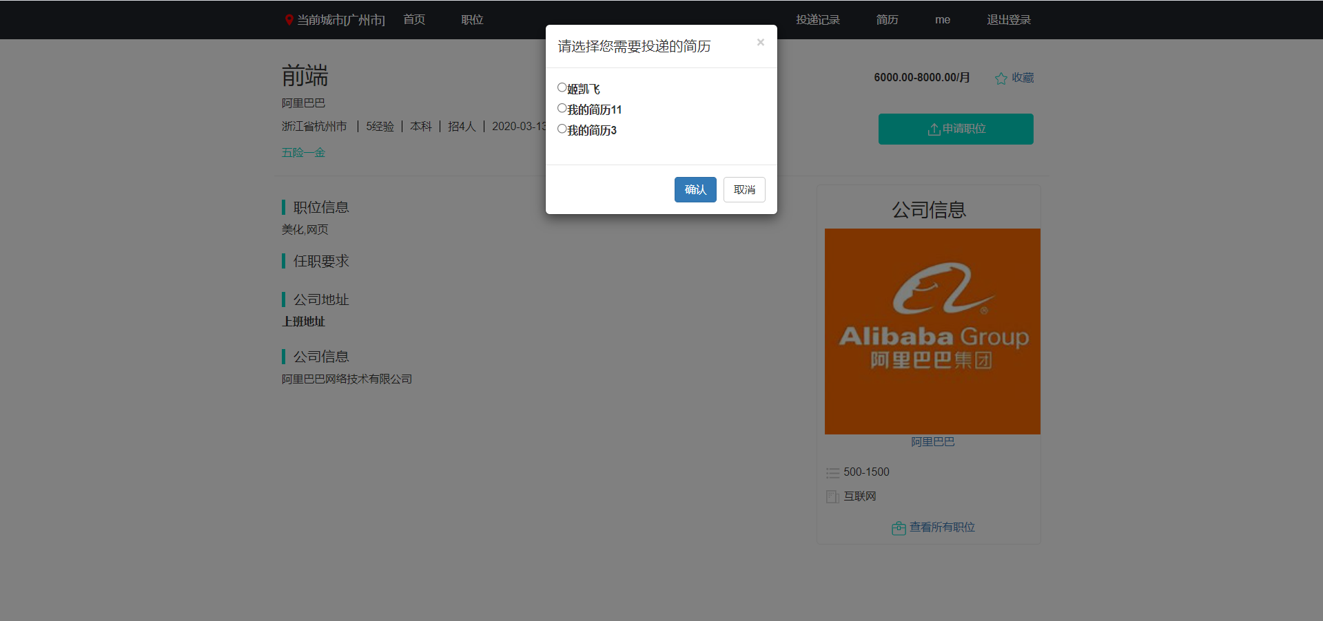Click the briefcase icon beside 查看所有职位
Screen dimensions: 1323x621
coord(899,528)
